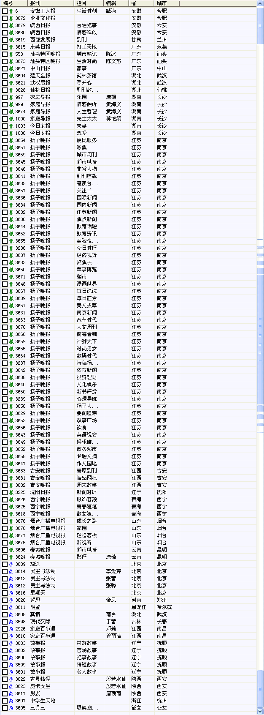This screenshot has width=264, height=715.
Task: Sort by the 省 column header
Action: coord(142,3)
